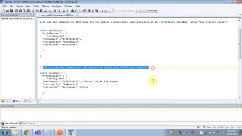Open Google Chrome from the taskbar
This screenshot has width=242, height=136.
tap(26, 133)
